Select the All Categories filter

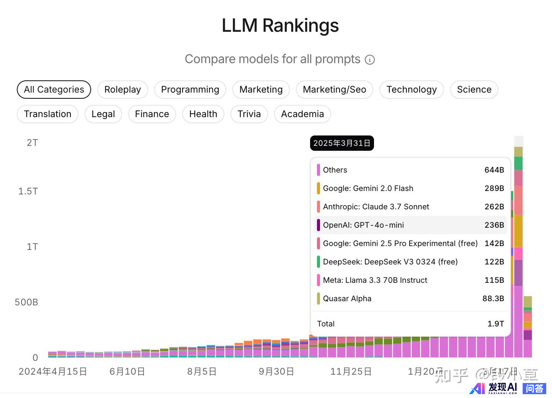[54, 90]
